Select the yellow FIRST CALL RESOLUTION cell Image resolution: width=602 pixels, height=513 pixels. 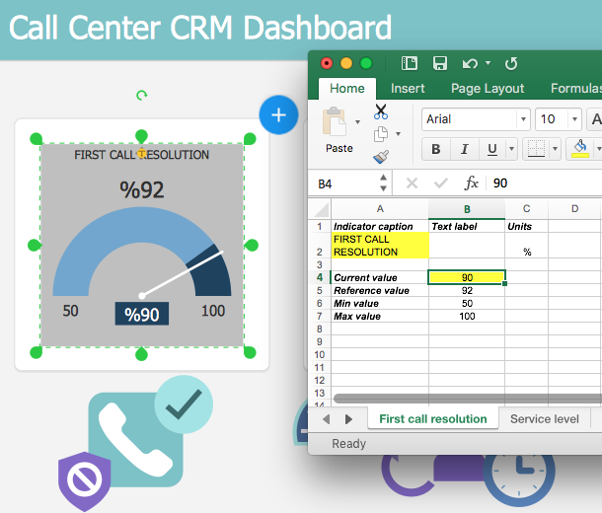point(380,246)
